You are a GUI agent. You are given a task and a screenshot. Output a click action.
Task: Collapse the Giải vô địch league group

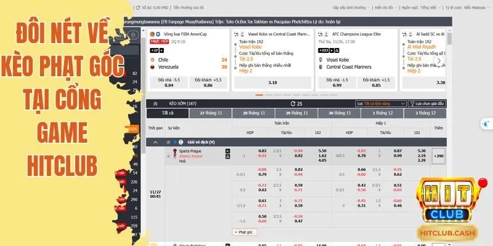pyautogui.click(x=155, y=142)
